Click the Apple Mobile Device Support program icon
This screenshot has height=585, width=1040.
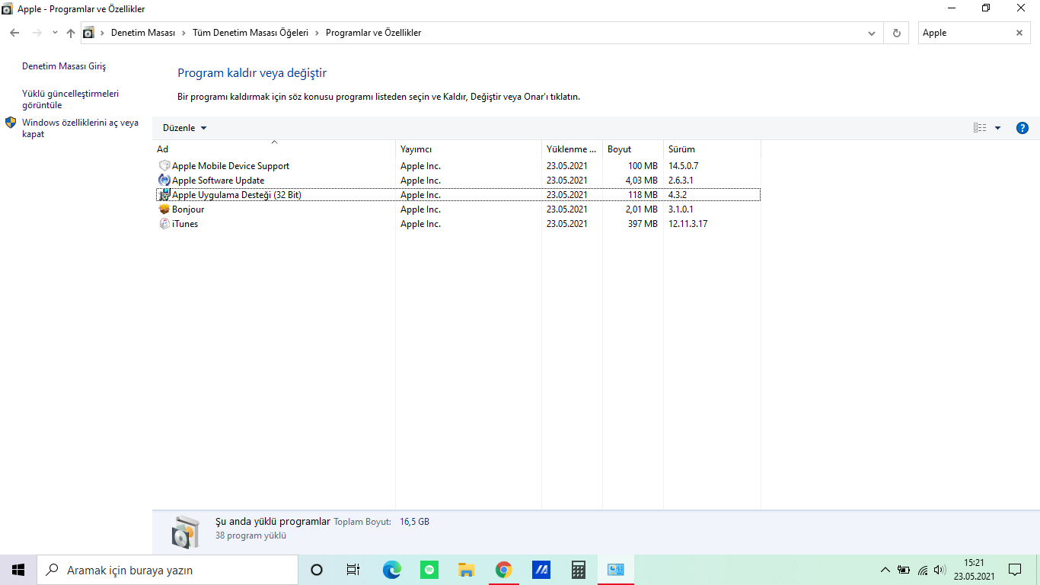164,166
